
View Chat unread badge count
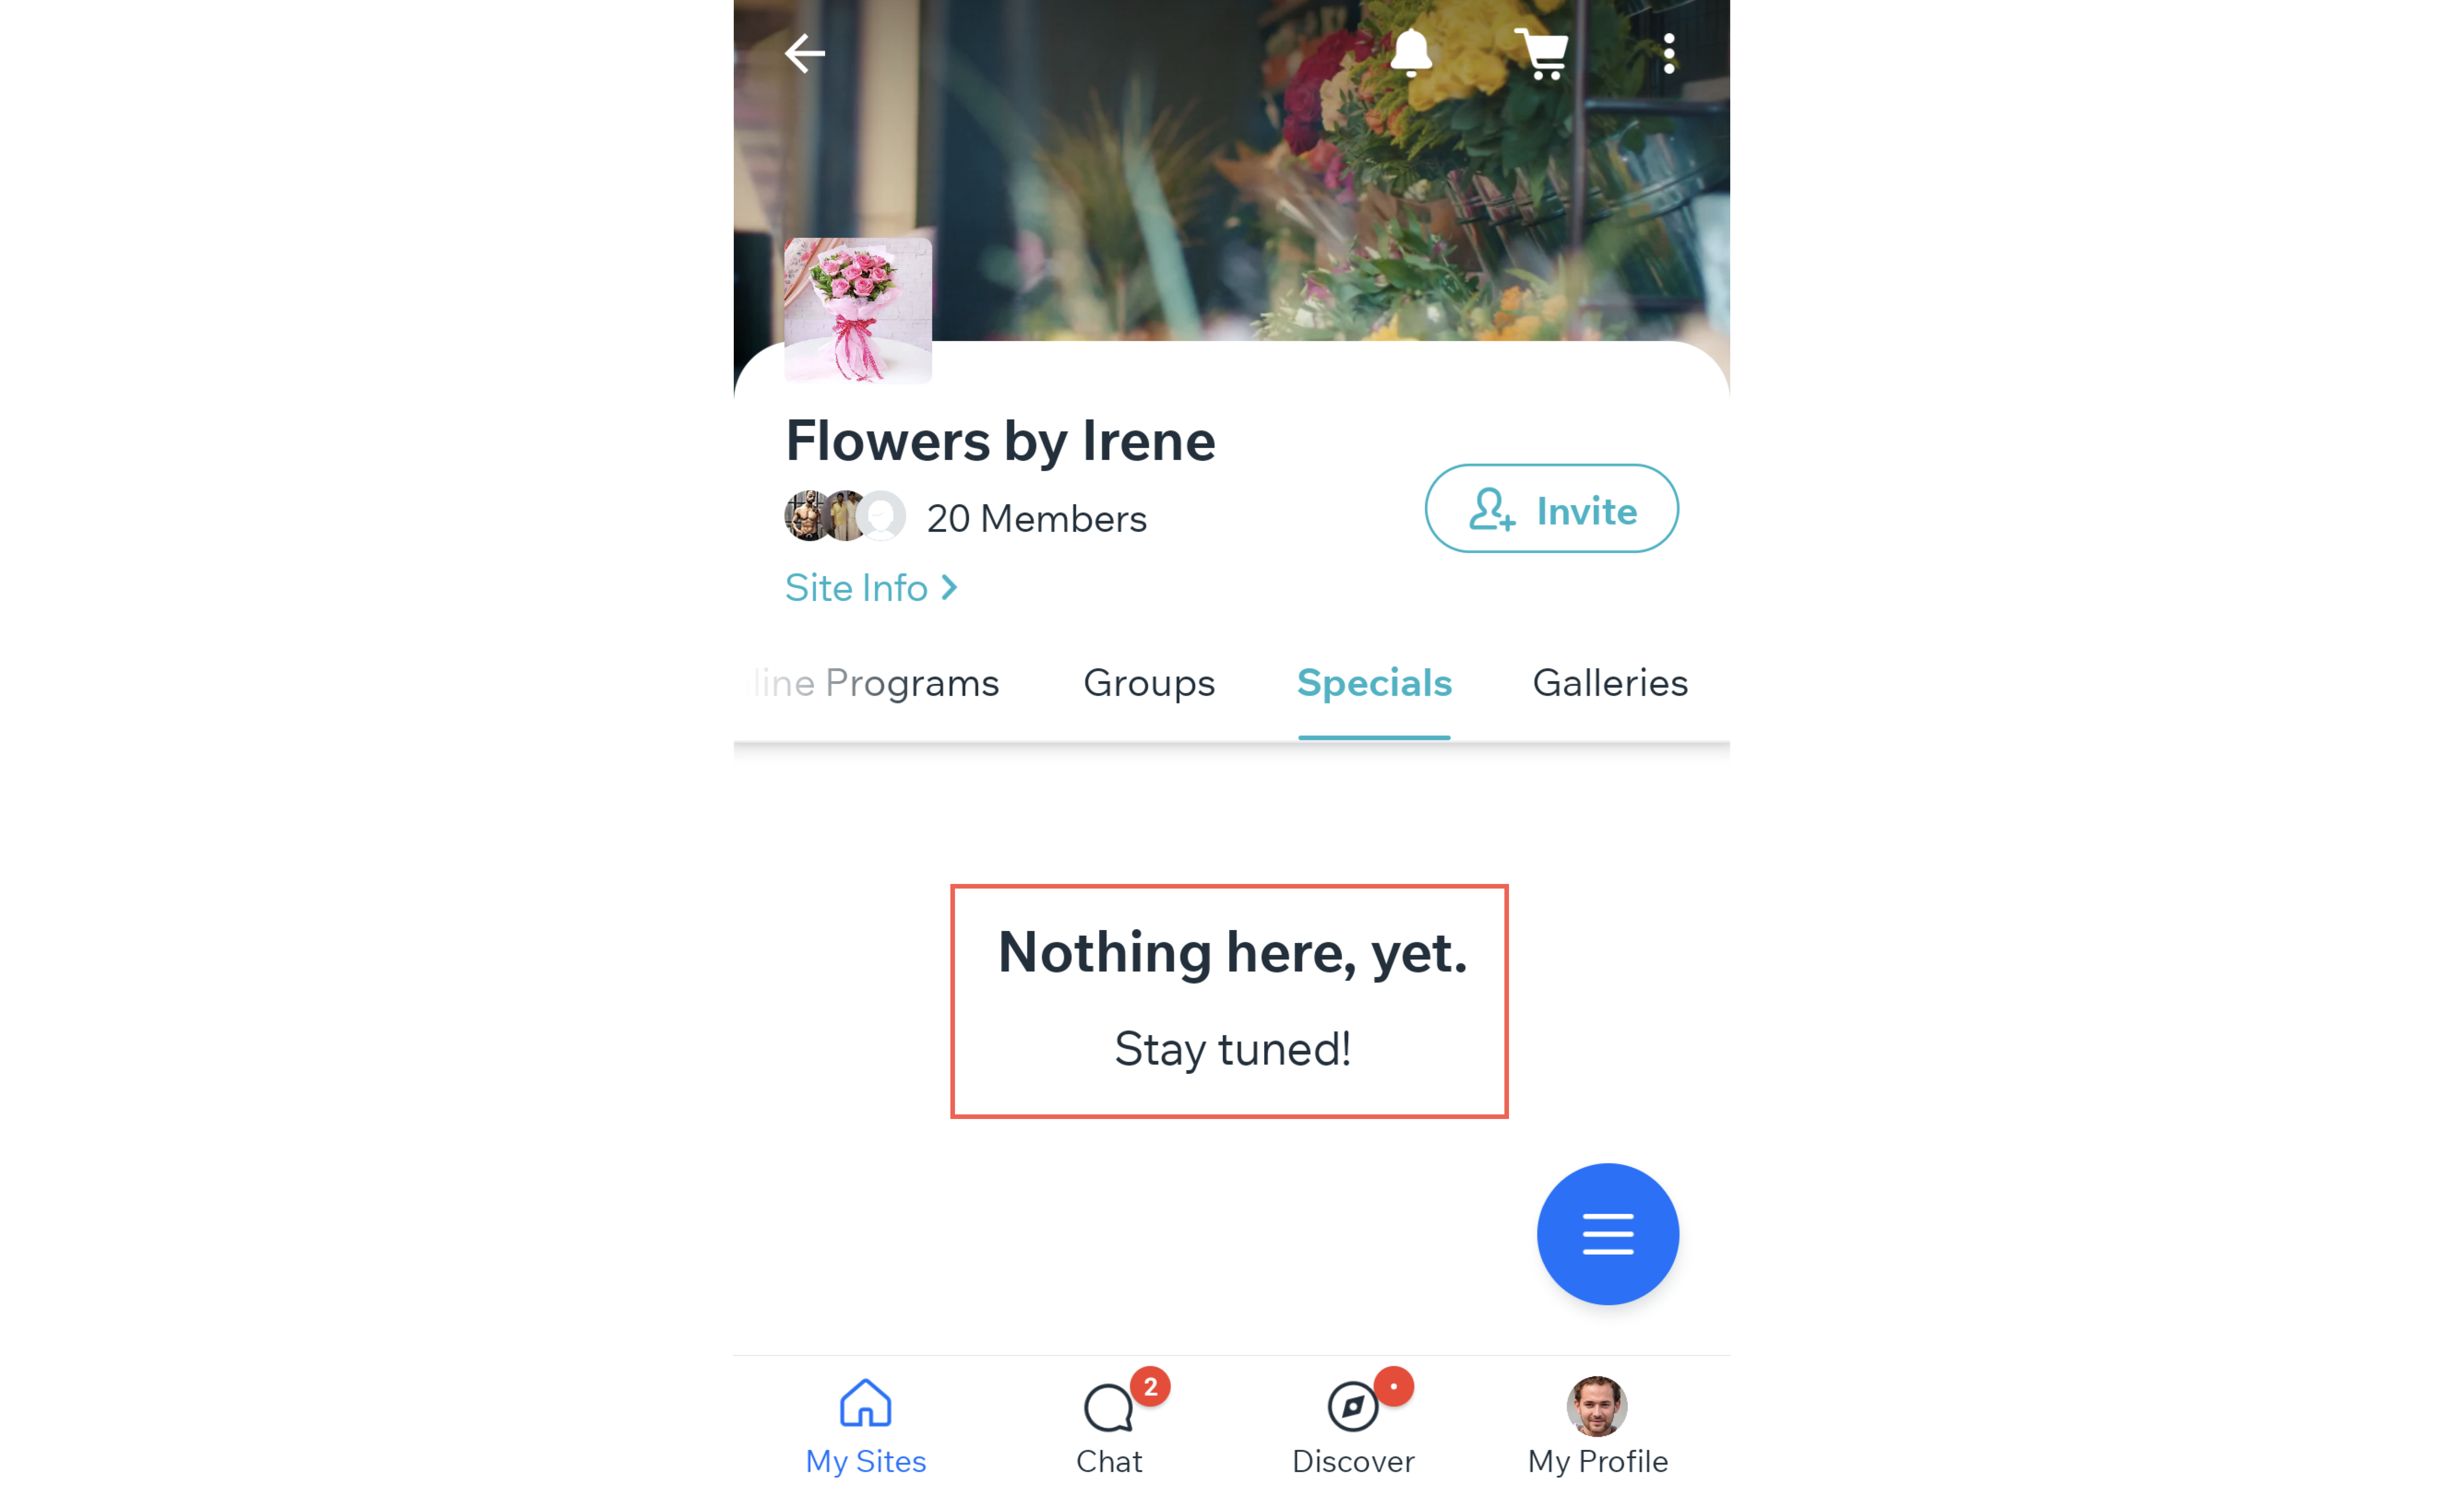point(1146,1387)
